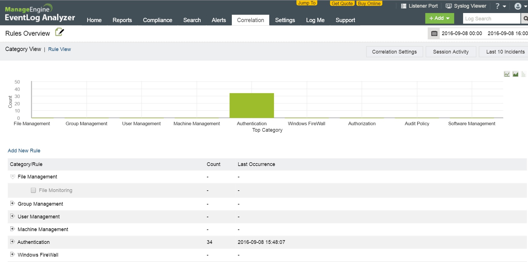Tick the File Monitoring checkbox
528x262 pixels.
[x=33, y=190]
